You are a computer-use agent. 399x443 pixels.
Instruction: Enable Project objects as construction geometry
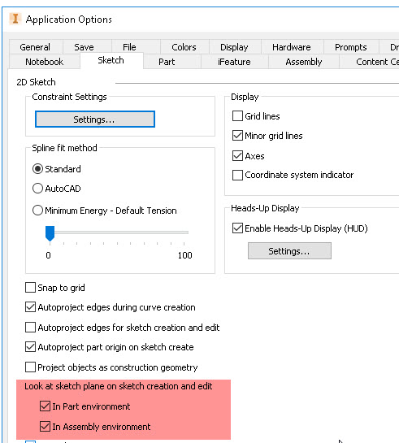click(x=30, y=367)
